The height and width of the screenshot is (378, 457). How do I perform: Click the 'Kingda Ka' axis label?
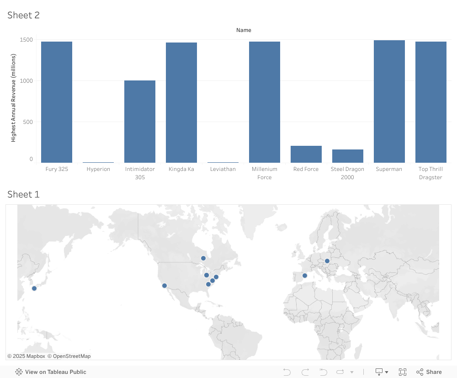coord(181,169)
